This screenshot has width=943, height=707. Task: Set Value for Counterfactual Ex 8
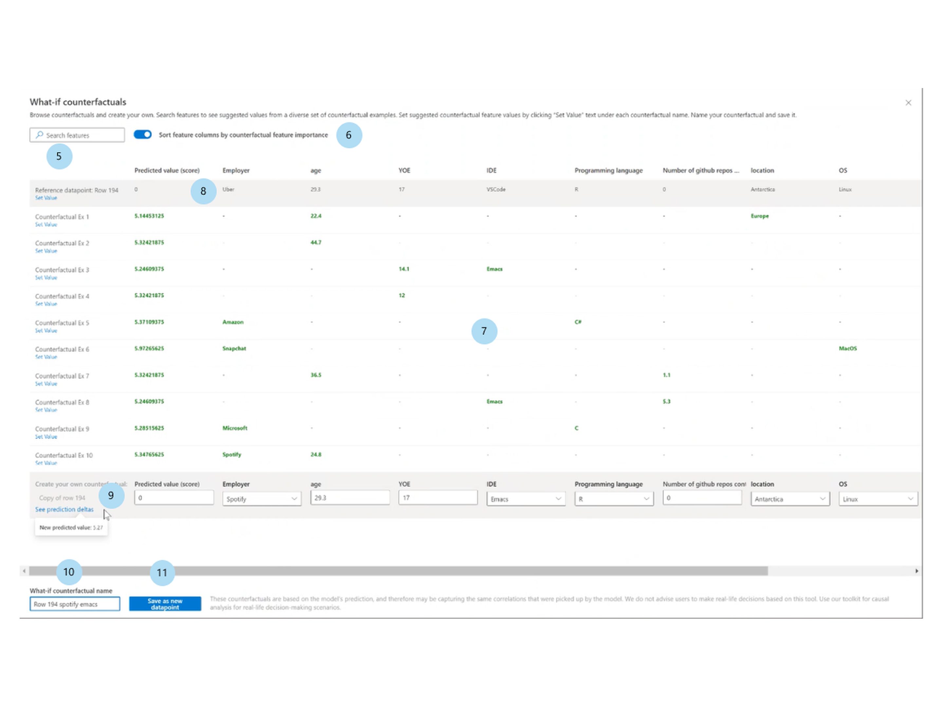point(46,410)
